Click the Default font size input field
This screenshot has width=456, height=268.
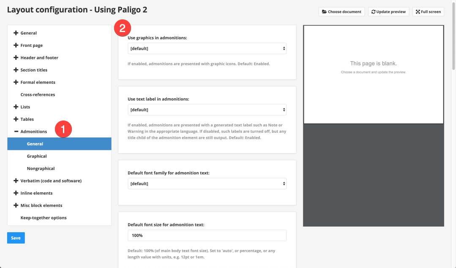pos(207,236)
